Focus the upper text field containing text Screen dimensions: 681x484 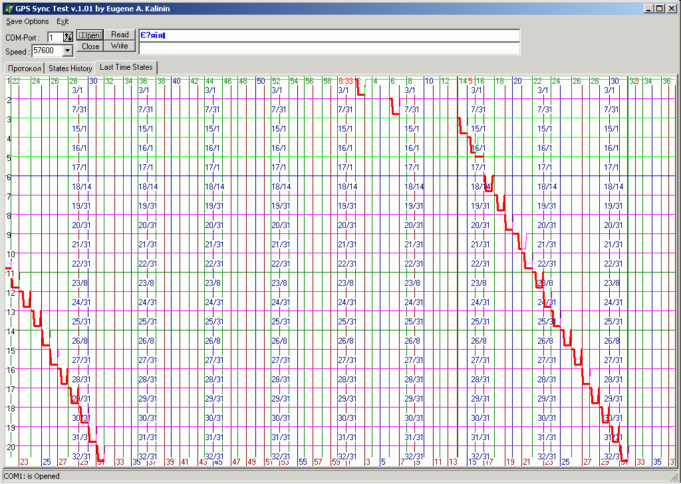329,35
